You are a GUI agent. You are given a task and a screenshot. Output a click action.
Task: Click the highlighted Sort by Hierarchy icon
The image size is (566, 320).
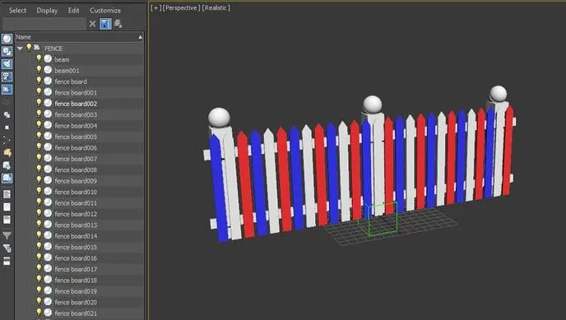pyautogui.click(x=105, y=24)
